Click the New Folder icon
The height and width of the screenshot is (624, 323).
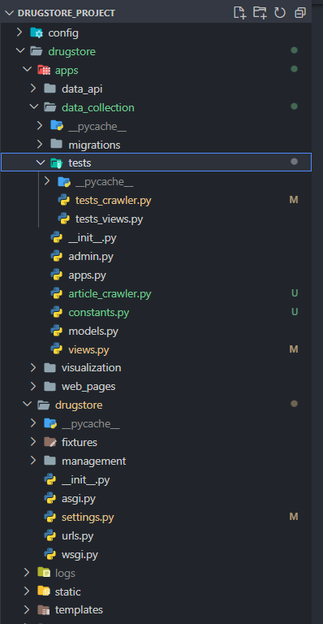click(x=260, y=13)
